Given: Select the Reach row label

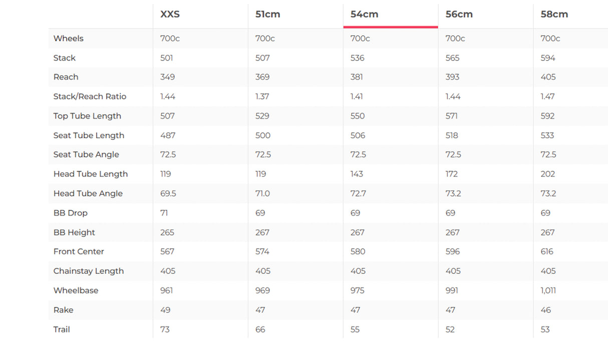Looking at the screenshot, I should (x=66, y=77).
